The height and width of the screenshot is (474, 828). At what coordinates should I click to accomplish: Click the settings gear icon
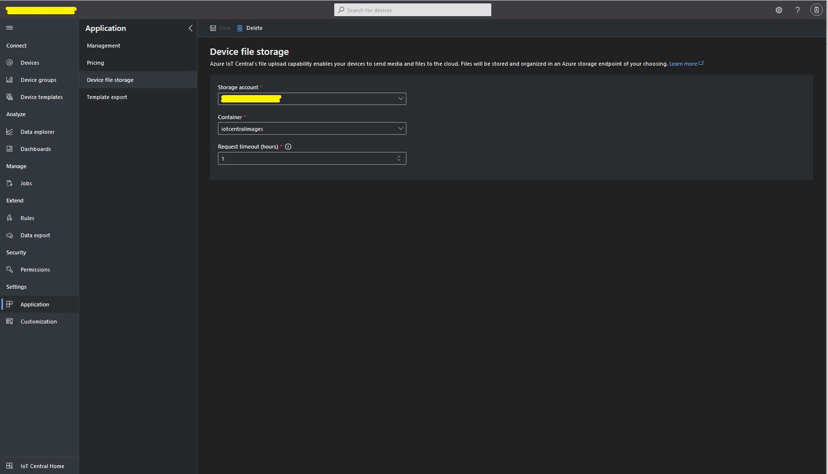[x=778, y=10]
